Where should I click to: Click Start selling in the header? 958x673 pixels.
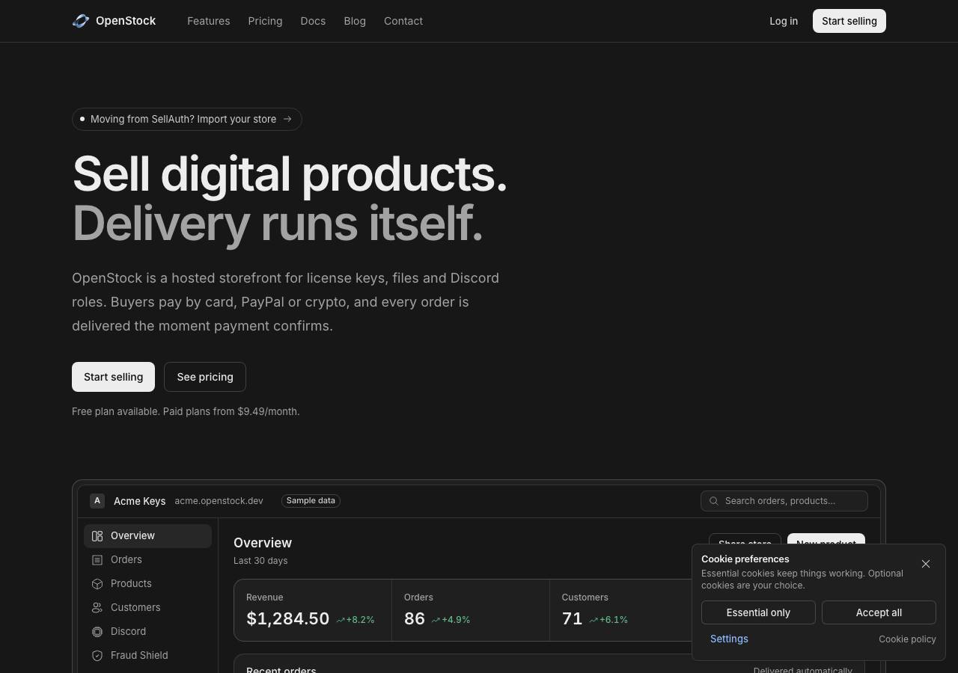tap(849, 21)
